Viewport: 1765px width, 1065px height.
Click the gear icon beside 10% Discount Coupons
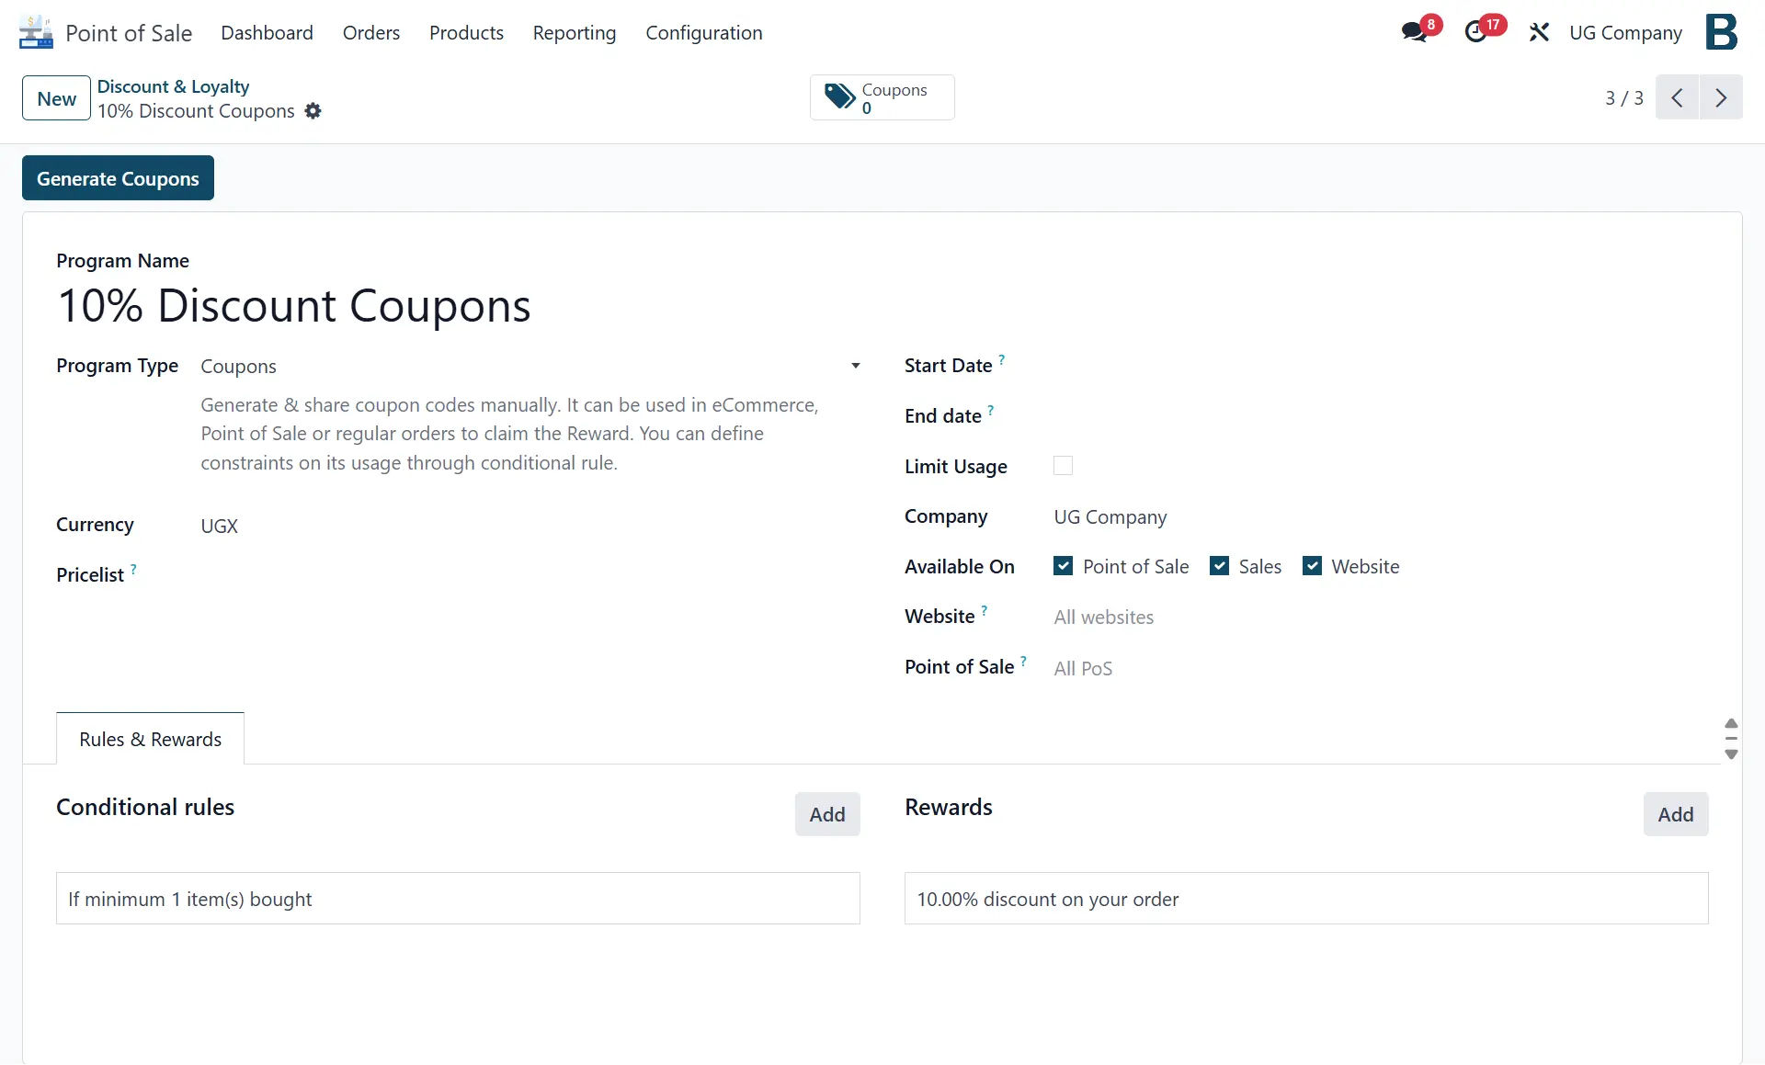313,111
